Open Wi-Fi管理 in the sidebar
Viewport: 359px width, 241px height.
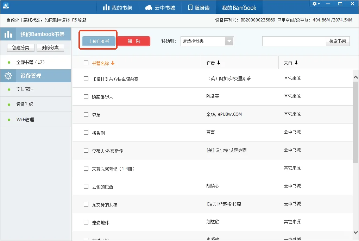tap(36, 120)
